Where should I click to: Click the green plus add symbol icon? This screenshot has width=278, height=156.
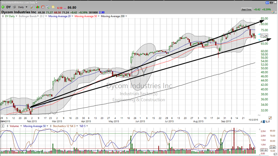[3, 7]
